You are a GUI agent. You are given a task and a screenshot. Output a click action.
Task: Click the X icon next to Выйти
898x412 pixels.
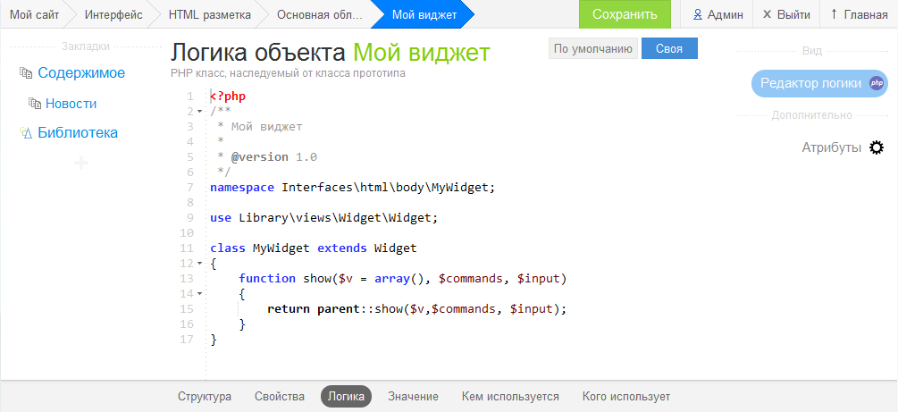pos(768,15)
